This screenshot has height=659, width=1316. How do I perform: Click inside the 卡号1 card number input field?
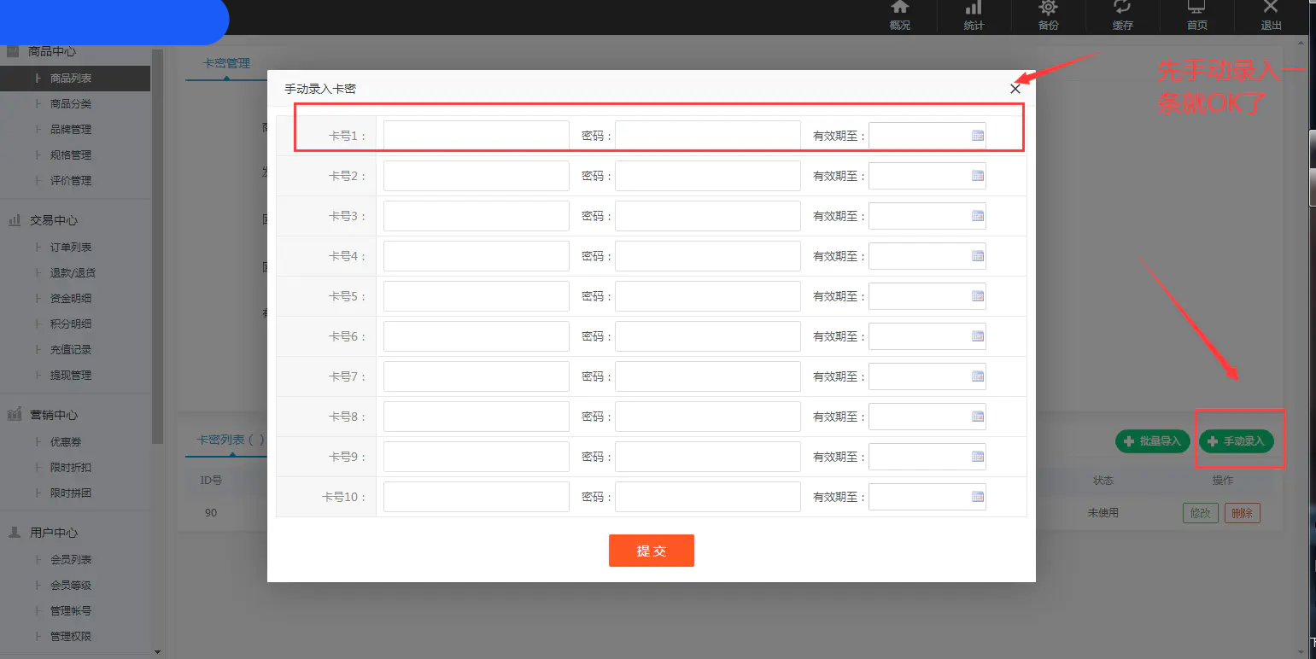pyautogui.click(x=476, y=134)
